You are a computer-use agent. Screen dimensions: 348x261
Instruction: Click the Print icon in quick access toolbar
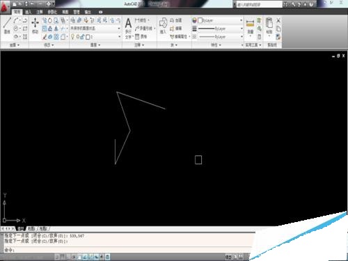(x=48, y=4)
